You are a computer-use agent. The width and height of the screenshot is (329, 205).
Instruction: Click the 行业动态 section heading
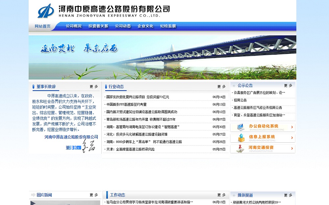[x=116, y=87]
